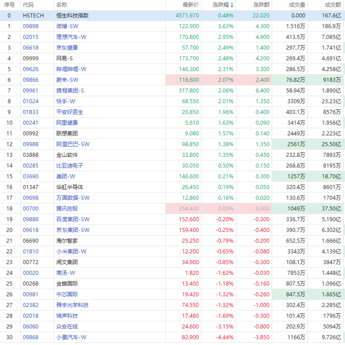Screen dimensions: 345x345
Task: Open 万国数据-SW stock link
Action: [73, 198]
